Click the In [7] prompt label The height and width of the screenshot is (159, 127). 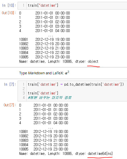tap(10, 84)
